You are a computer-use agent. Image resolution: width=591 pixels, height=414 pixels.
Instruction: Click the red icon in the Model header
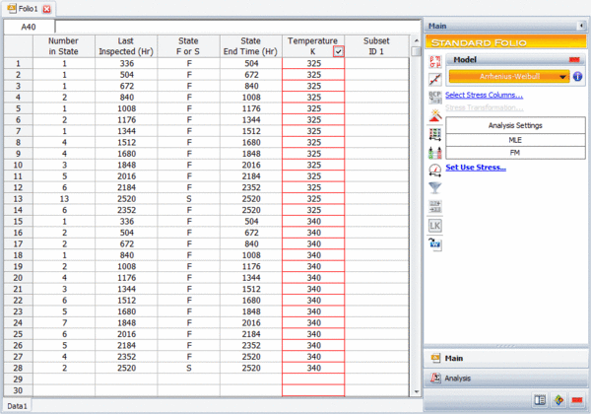574,59
